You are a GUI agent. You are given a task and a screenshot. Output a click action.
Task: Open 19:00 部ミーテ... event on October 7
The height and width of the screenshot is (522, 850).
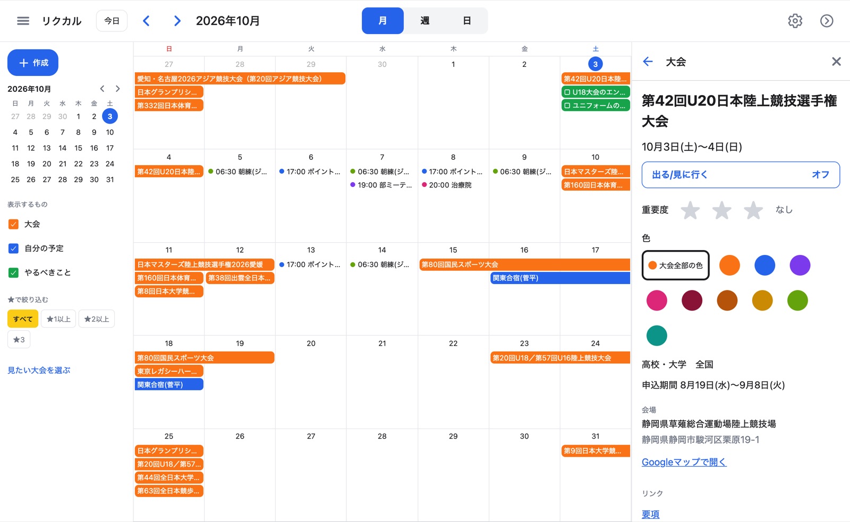click(x=382, y=185)
